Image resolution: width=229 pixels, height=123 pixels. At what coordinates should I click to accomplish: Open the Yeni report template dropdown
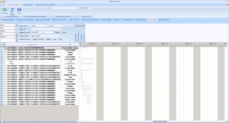click(77, 8)
